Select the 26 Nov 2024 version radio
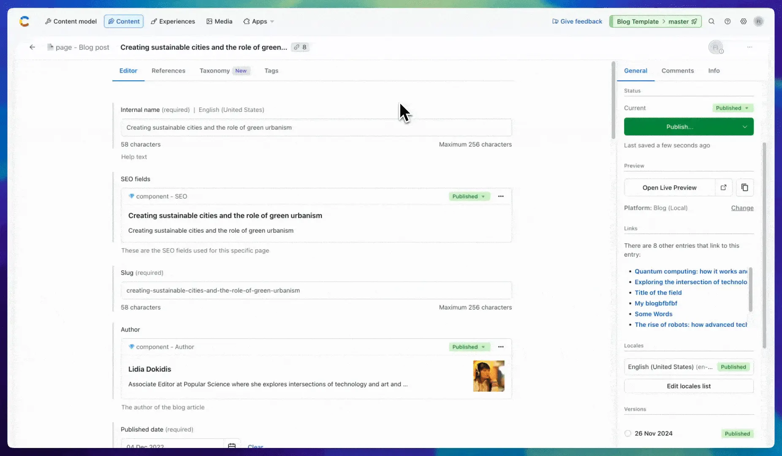This screenshot has height=456, width=782. (x=628, y=433)
